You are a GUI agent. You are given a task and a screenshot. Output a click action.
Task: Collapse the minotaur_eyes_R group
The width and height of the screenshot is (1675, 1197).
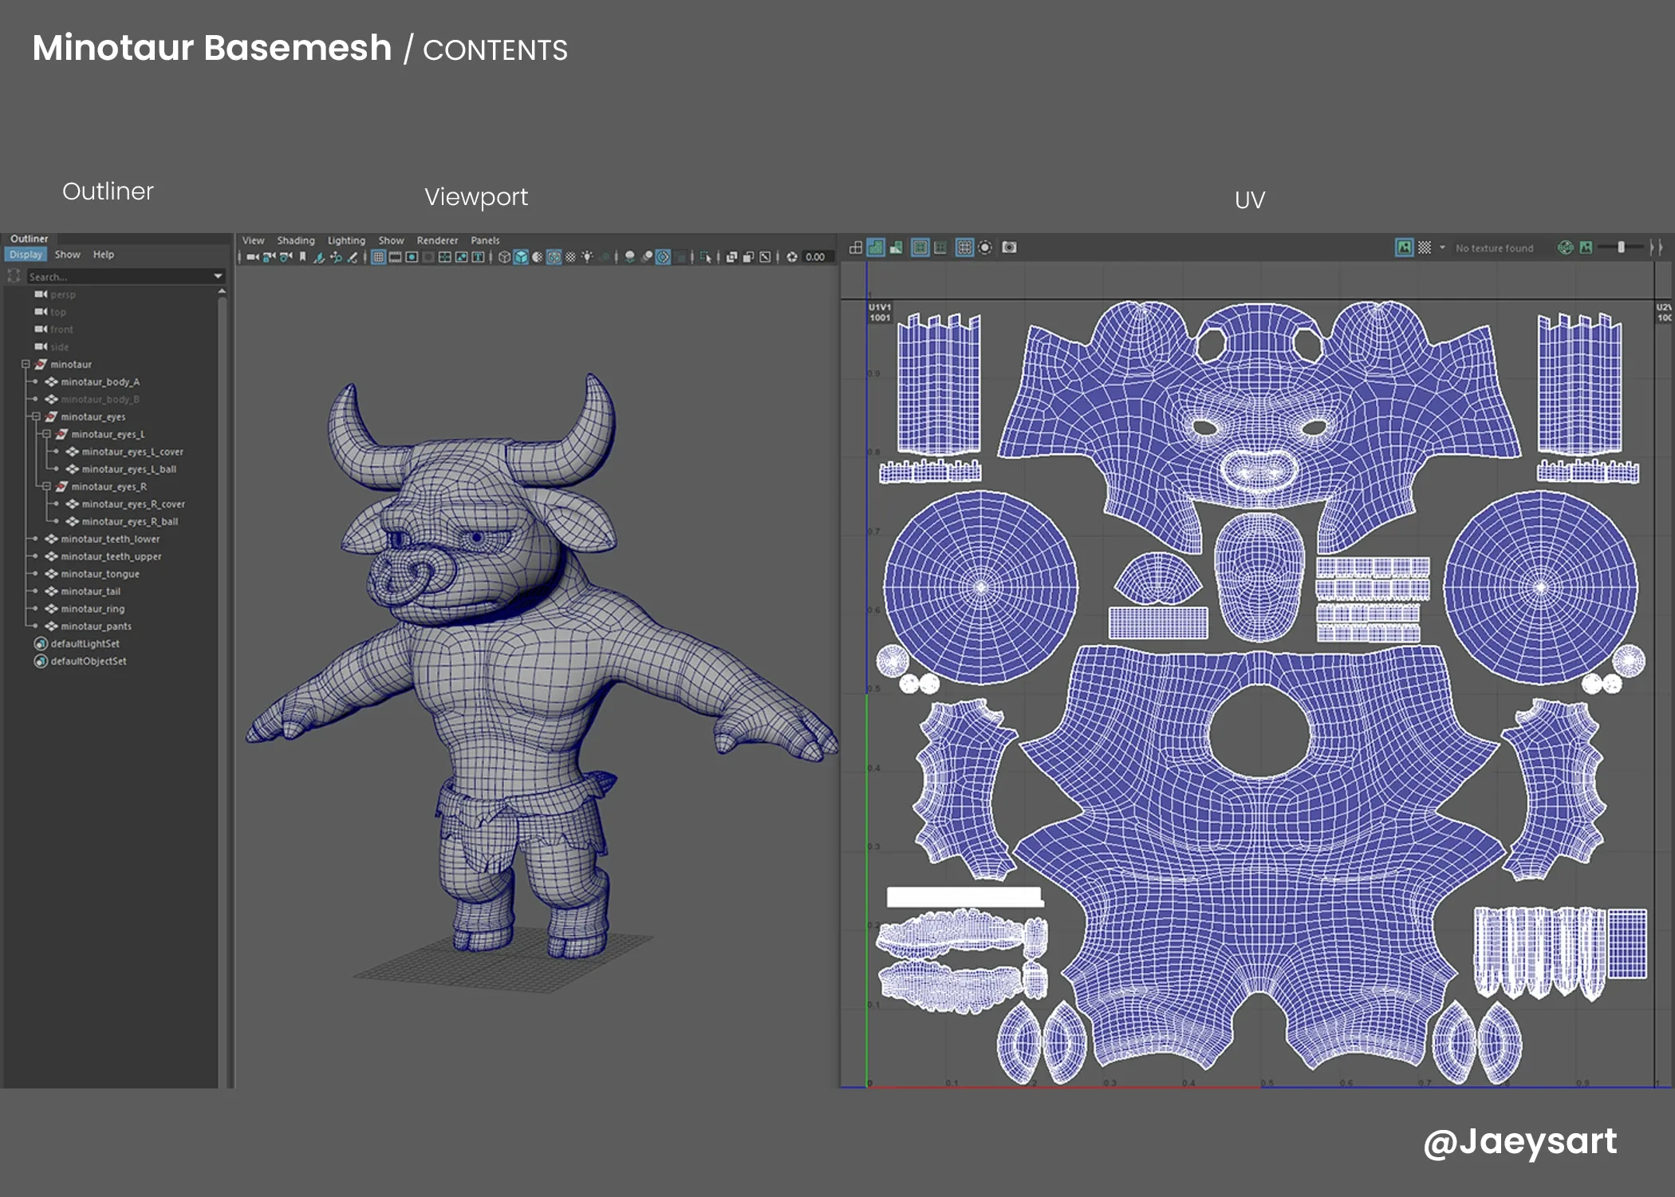click(x=46, y=487)
